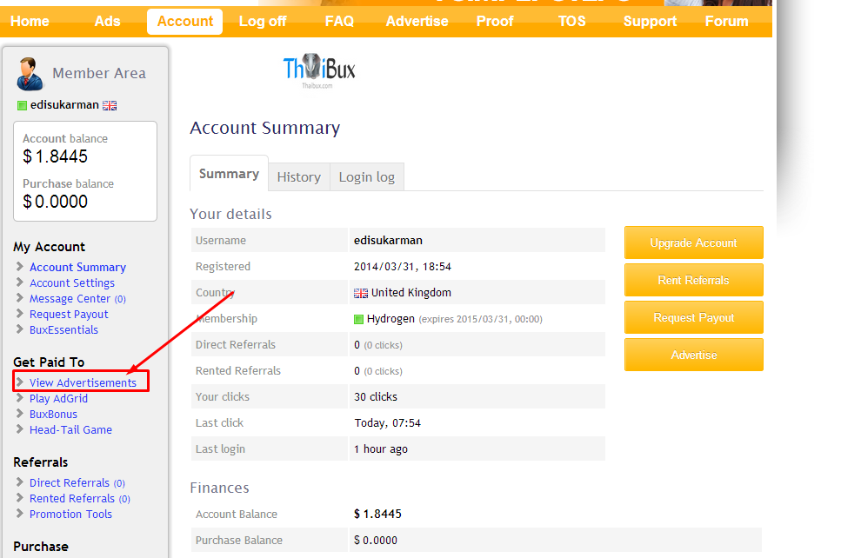Viewport: 841px width, 558px height.
Task: Open the View Advertisements link
Action: tap(83, 382)
